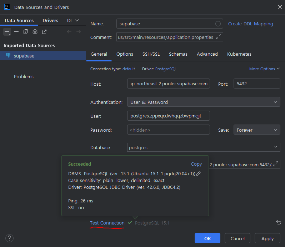Click the JDBC Driver version line
Screen dimensions: 285x247
click(124, 187)
